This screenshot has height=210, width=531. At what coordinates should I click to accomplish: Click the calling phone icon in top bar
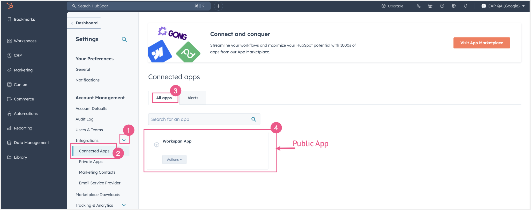coord(419,6)
